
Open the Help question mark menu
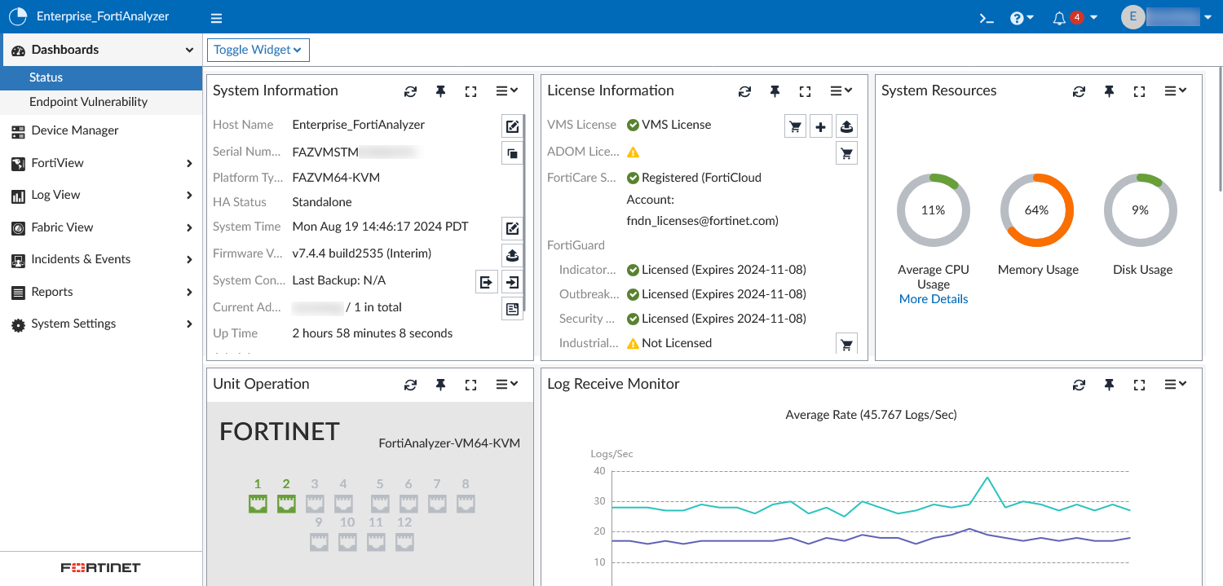click(x=1022, y=18)
